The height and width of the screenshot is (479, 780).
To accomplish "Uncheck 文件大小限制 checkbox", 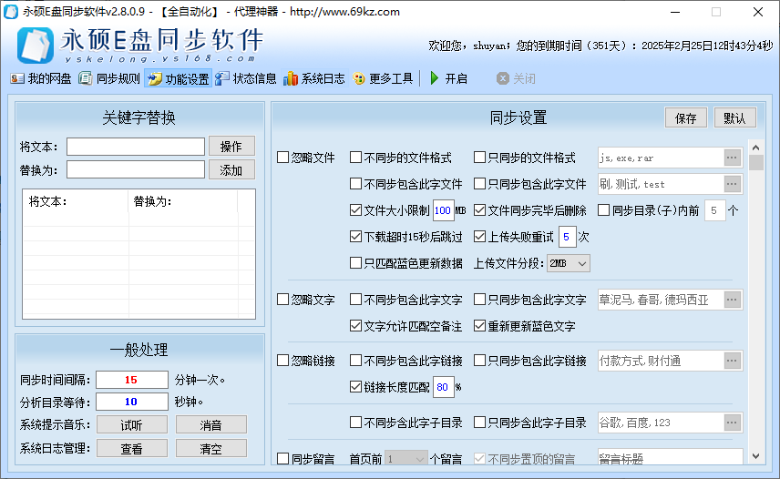I will coord(356,210).
